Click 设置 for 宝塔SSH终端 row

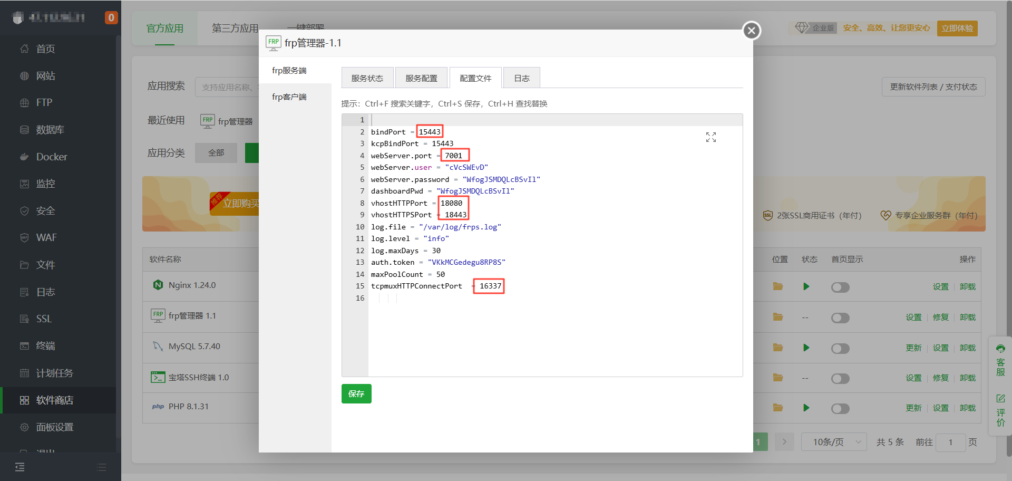tap(914, 378)
